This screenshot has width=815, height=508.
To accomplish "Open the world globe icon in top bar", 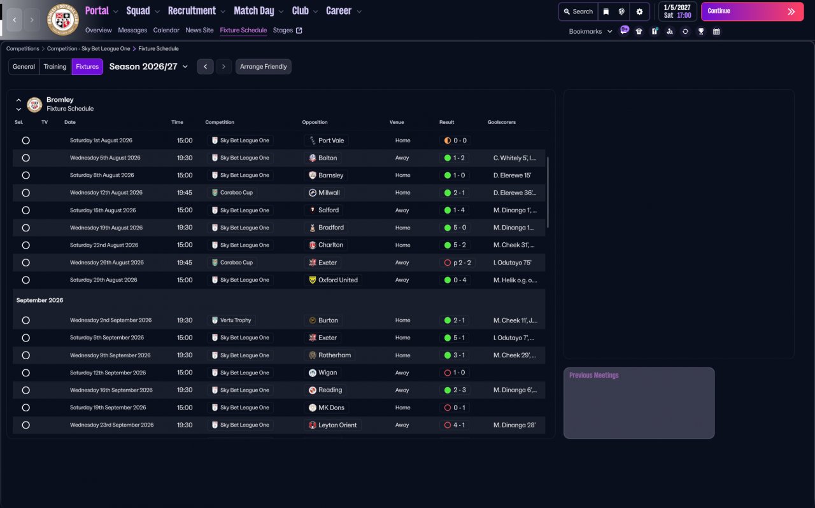I will 621,11.
